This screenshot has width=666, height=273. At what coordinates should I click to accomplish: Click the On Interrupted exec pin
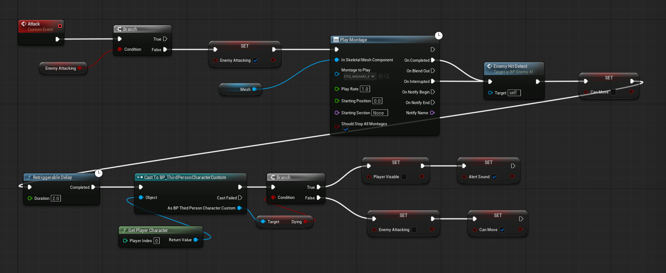(x=433, y=81)
